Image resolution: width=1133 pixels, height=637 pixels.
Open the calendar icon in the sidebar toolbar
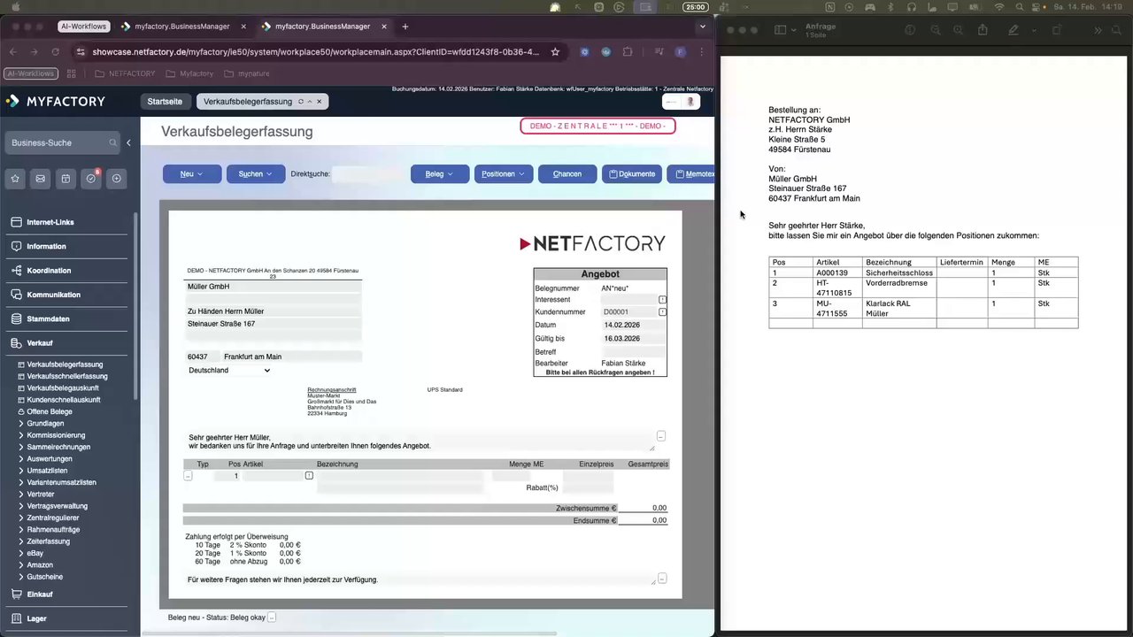pos(66,178)
